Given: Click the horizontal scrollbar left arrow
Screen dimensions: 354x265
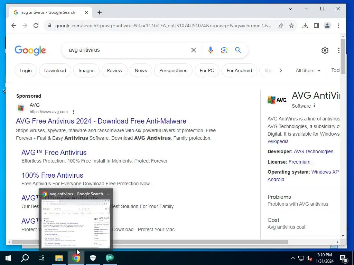Looking at the screenshot, I should (9, 242).
